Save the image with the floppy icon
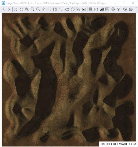Viewport: 138px width, 147px height. 107,9
